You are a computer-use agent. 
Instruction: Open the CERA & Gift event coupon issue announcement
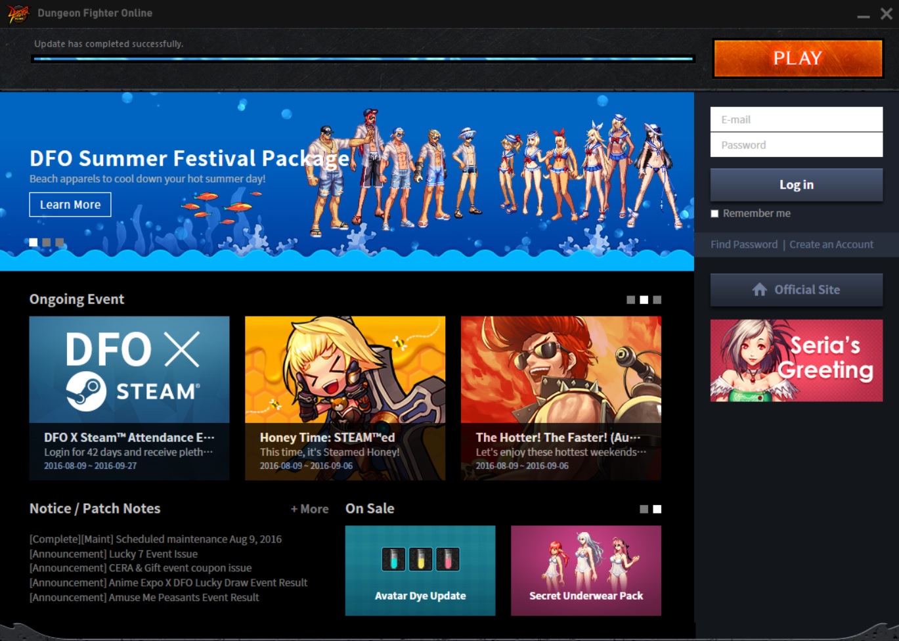pos(141,568)
